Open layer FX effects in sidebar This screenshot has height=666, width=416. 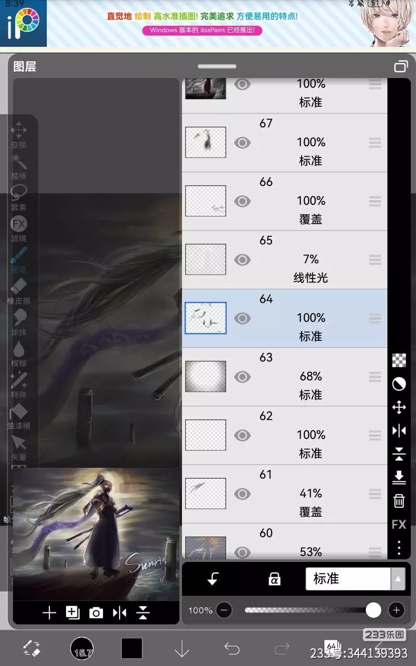[399, 524]
